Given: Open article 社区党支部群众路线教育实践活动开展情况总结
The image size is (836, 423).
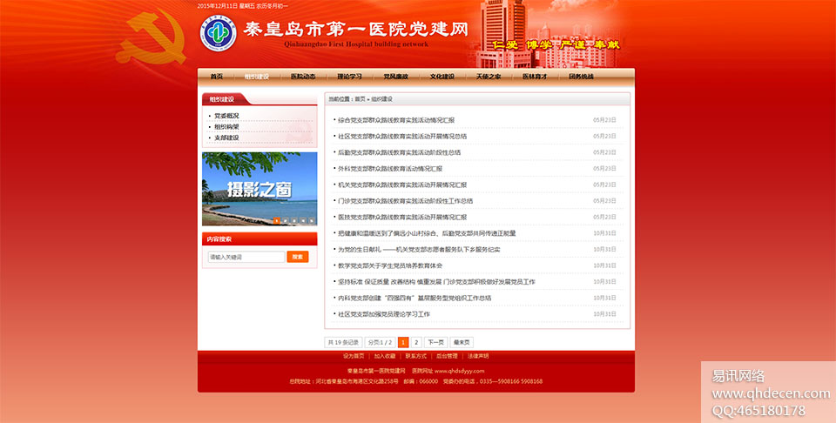Looking at the screenshot, I should 402,137.
